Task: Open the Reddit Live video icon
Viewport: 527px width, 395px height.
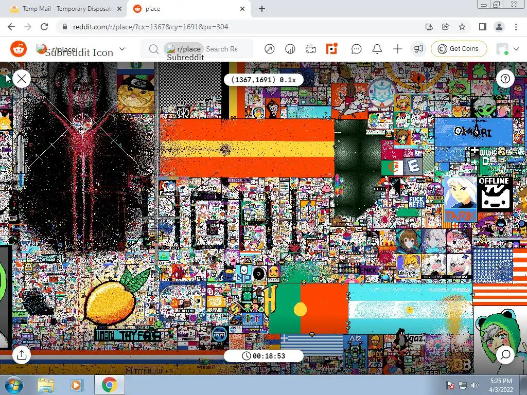Action: coord(310,49)
